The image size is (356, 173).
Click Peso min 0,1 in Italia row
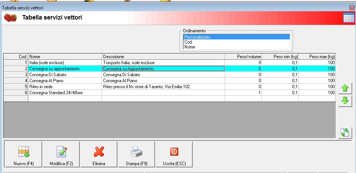(280, 63)
